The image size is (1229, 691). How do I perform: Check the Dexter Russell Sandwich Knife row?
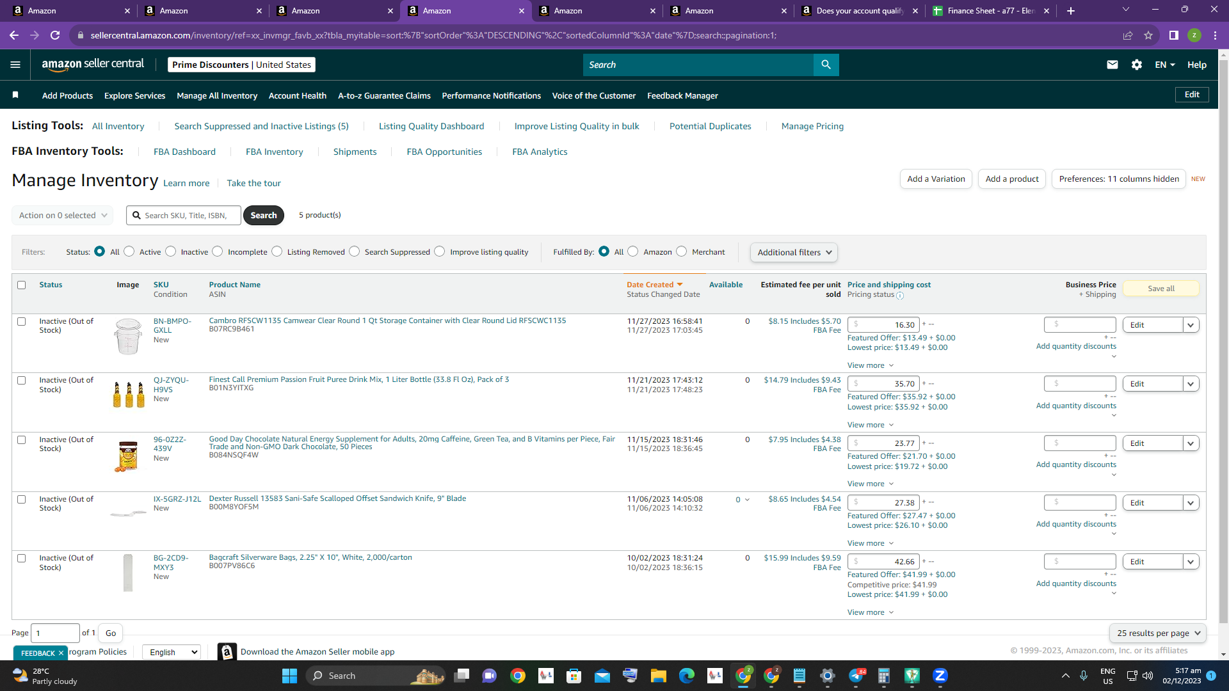[x=22, y=500]
